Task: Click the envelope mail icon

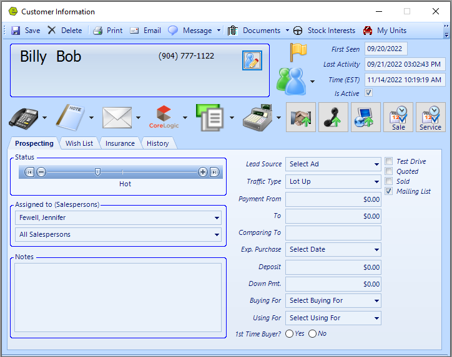Action: 117,117
